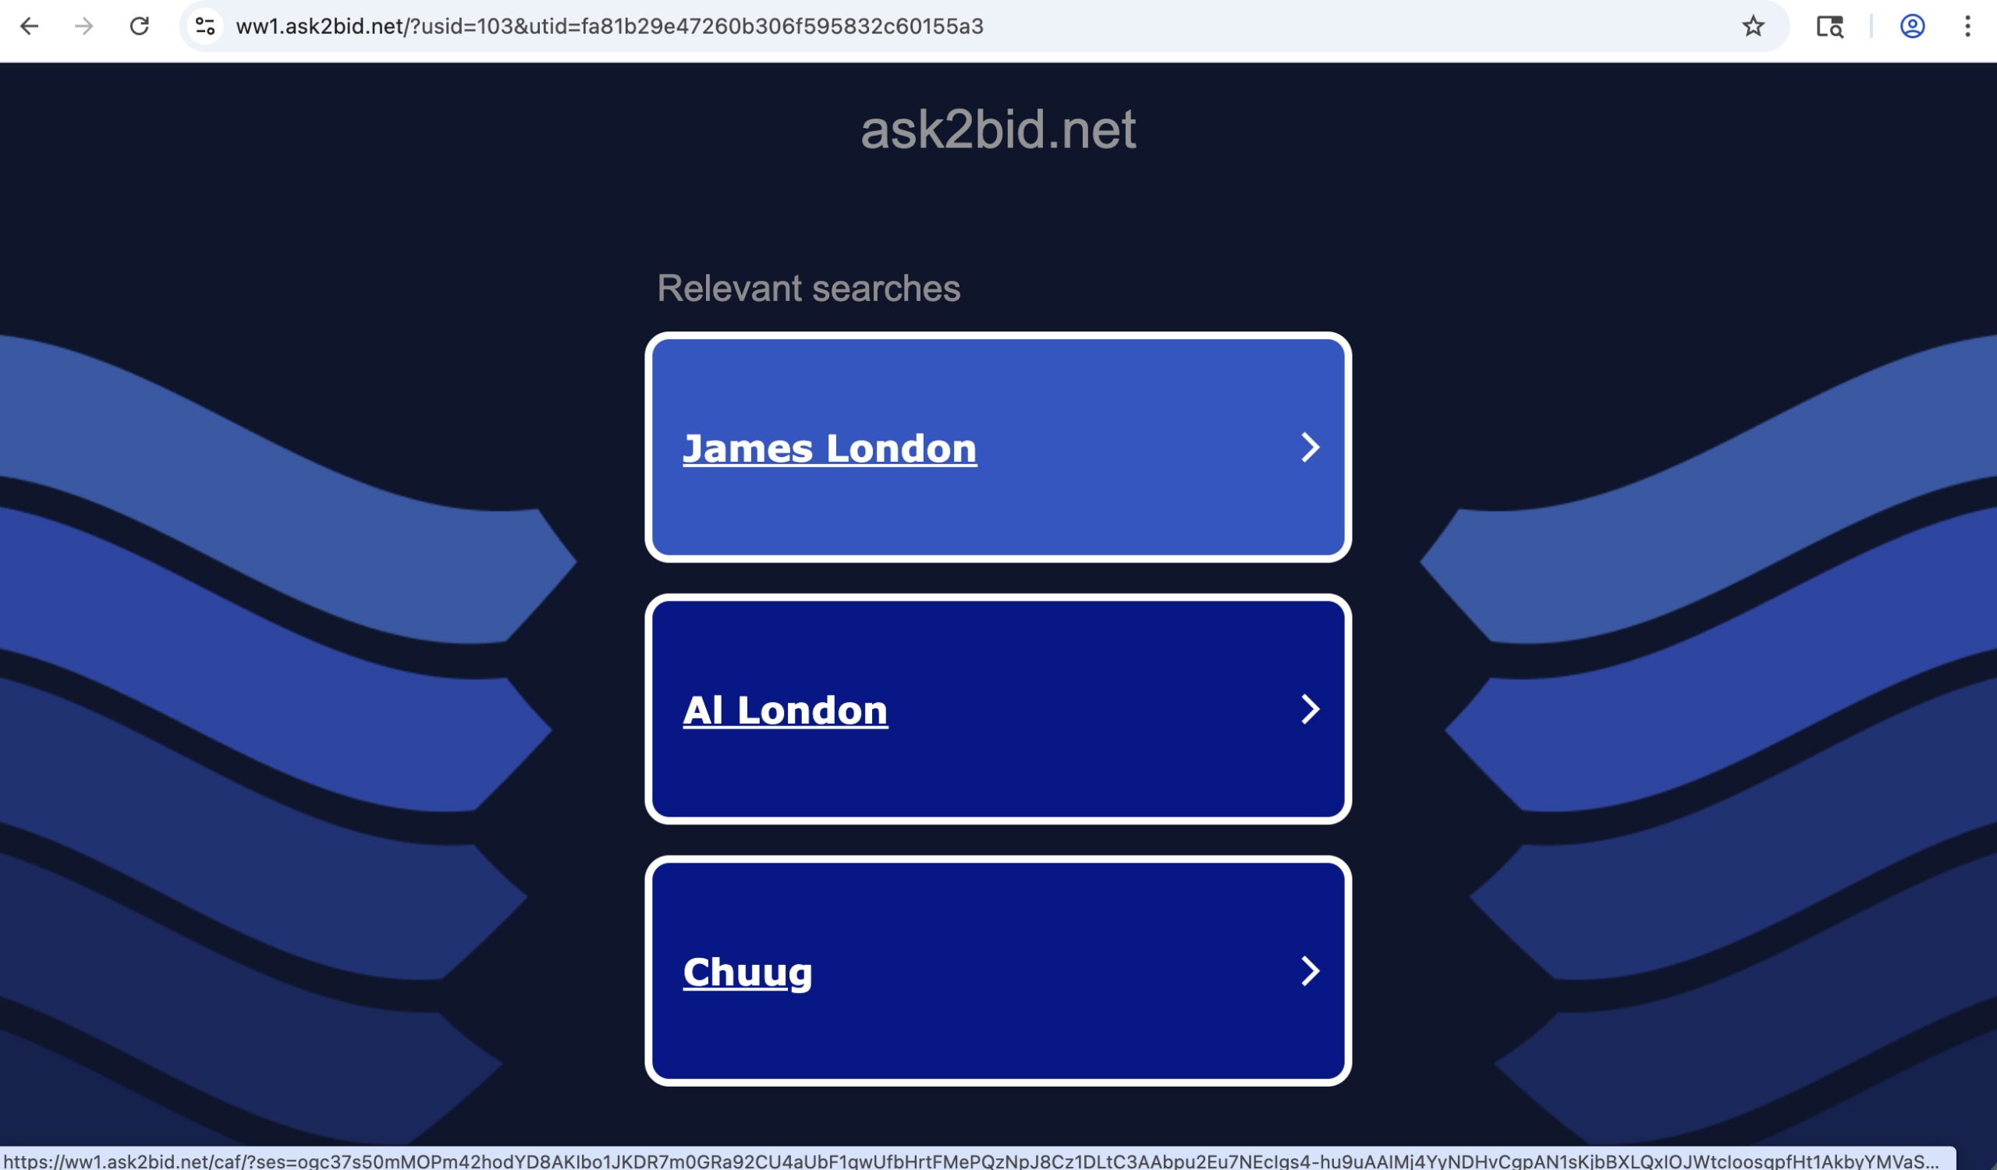Reload the current page
Viewport: 1997px width, 1170px height.
(140, 27)
